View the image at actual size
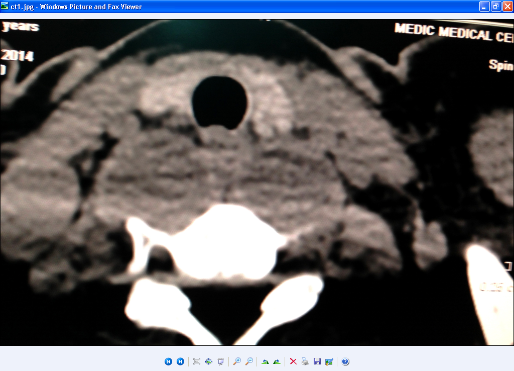514x371 pixels. [x=208, y=361]
